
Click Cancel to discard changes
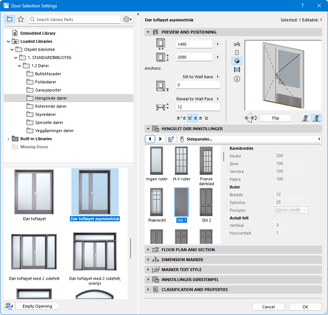[x=268, y=307]
